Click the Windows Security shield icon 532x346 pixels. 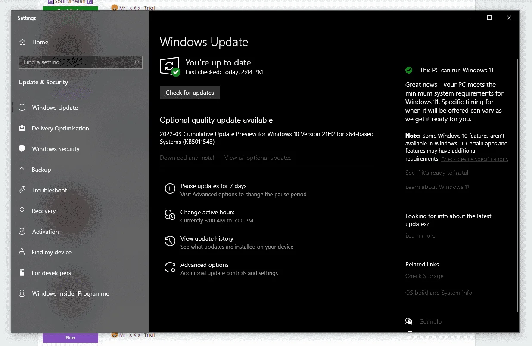tap(22, 149)
